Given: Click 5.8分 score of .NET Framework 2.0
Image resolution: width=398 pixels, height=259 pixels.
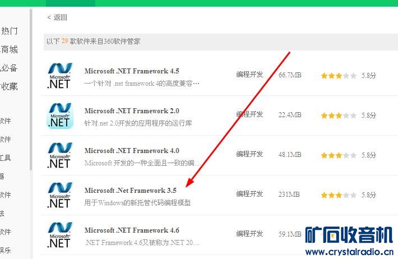Looking at the screenshot, I should pyautogui.click(x=368, y=115).
